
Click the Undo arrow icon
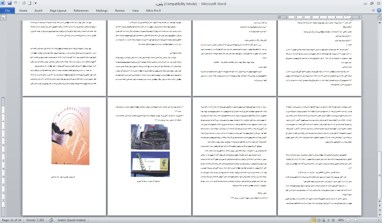coord(15,3)
